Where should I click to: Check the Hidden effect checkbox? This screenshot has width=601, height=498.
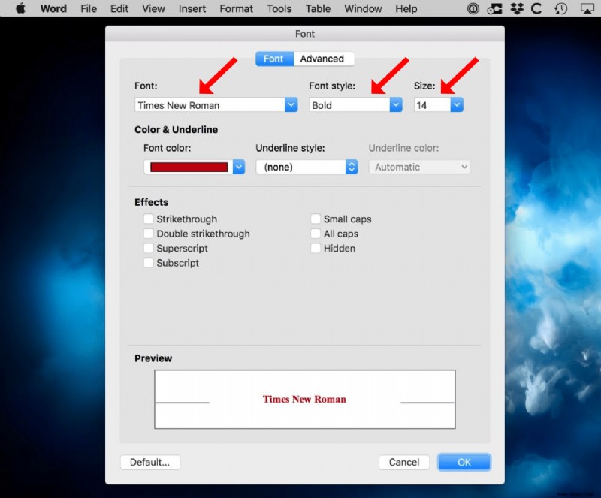[x=316, y=248]
